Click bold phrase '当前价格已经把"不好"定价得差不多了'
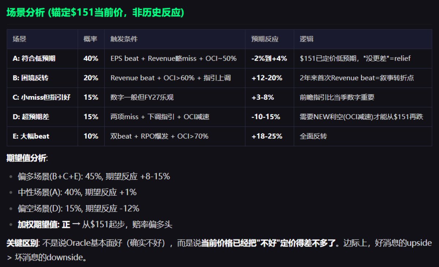Viewport: 439px width, 267px height. coord(268,243)
